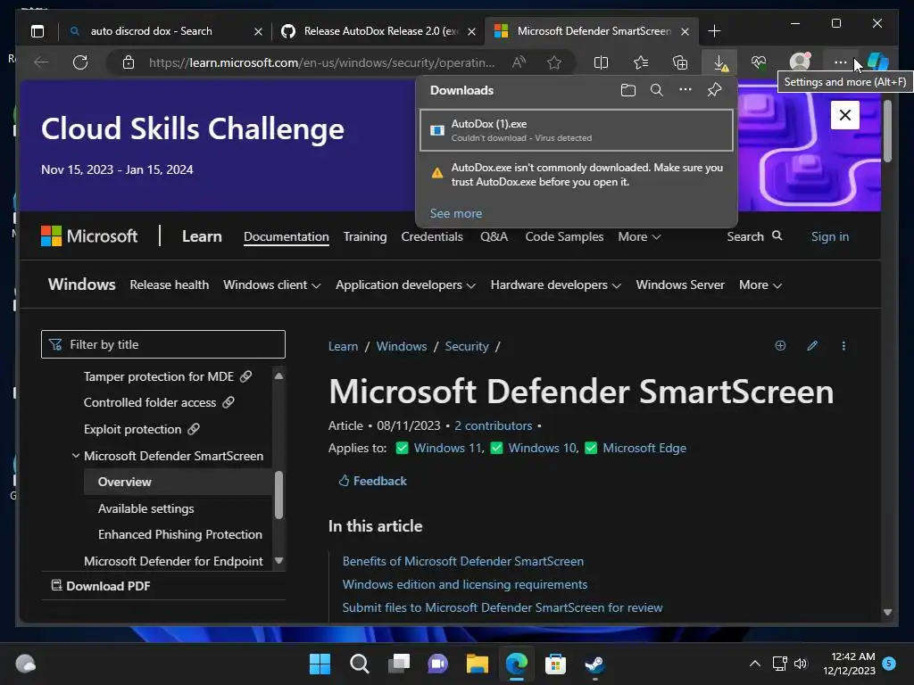The width and height of the screenshot is (914, 685).
Task: Collapse Microsoft Defender SmartScreen tree node
Action: click(x=76, y=456)
